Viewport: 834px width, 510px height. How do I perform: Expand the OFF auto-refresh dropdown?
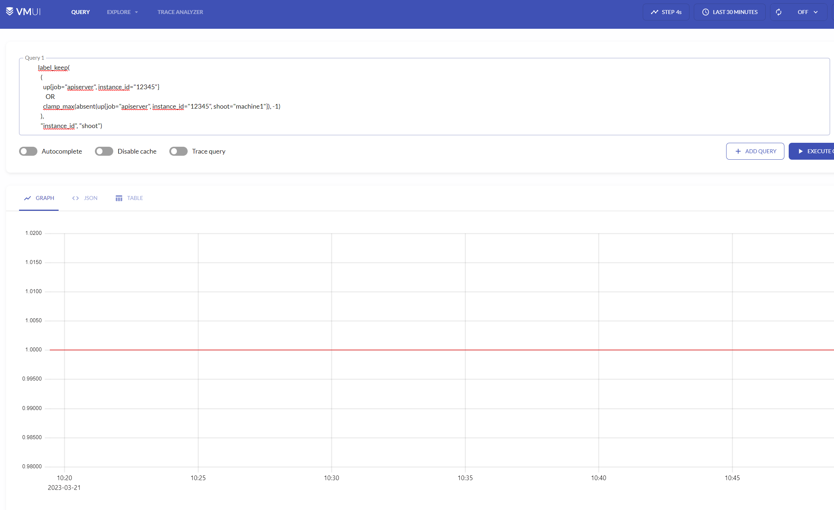816,12
